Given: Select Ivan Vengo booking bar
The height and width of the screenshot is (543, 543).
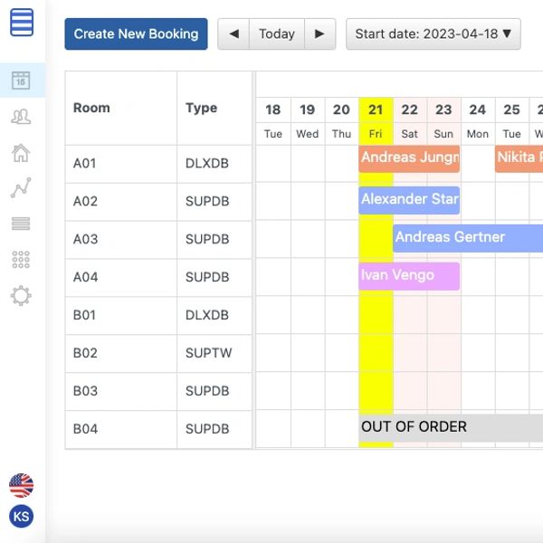Looking at the screenshot, I should [x=409, y=276].
